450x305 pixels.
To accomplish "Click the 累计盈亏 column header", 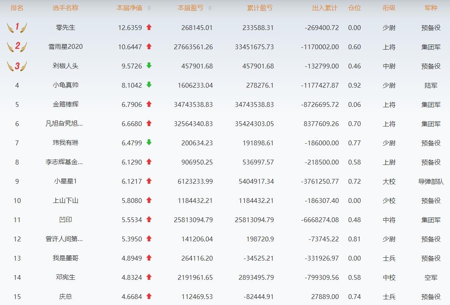I will coord(260,8).
